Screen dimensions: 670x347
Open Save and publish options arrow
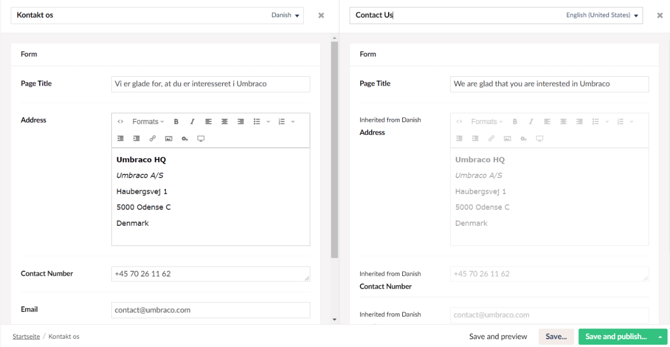point(660,337)
